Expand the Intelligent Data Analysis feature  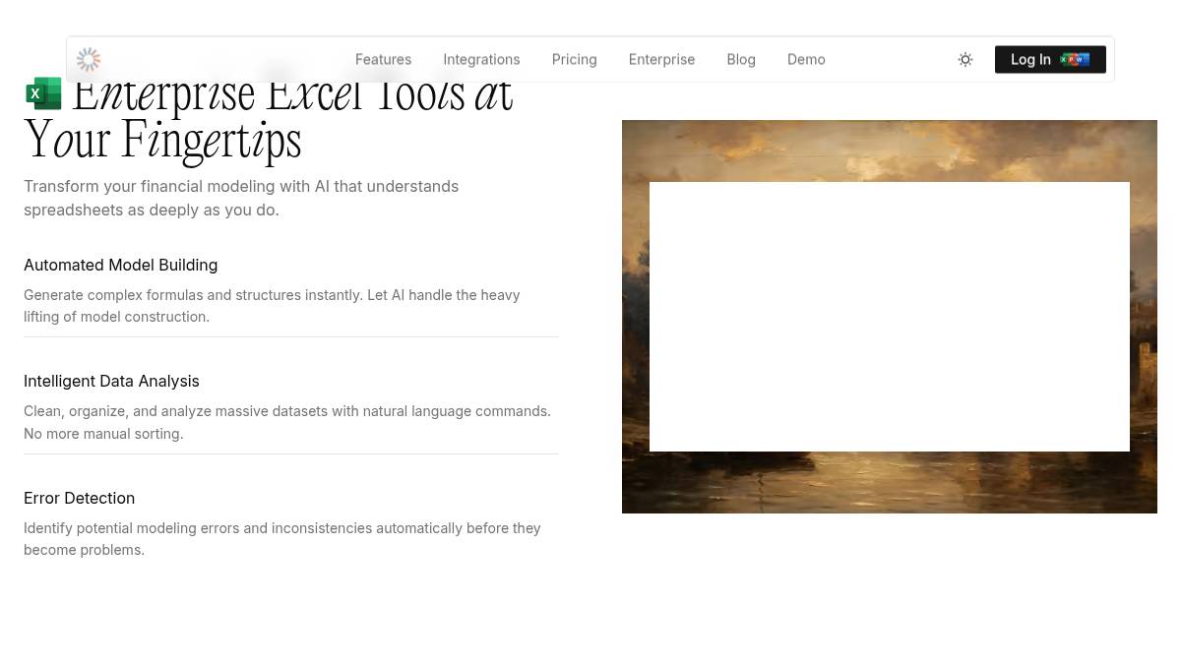click(x=111, y=381)
